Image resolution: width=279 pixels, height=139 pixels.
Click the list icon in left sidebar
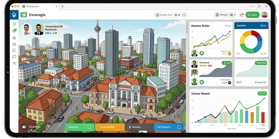14,44
